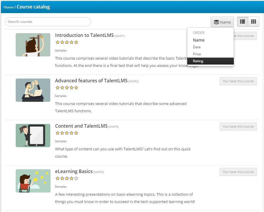Screen dimensions: 264x212
Task: Click the SAMP1 course code
Action: pos(120,36)
